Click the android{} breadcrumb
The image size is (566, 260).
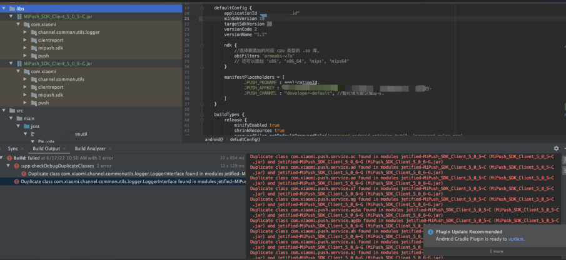pyautogui.click(x=214, y=139)
